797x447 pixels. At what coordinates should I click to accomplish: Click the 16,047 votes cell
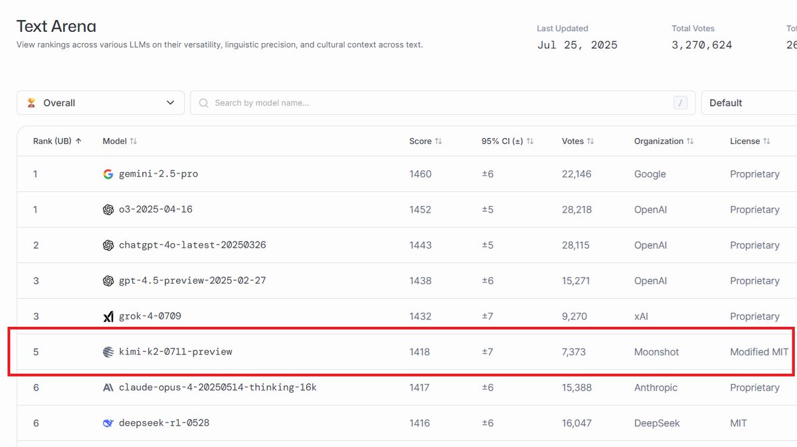pyautogui.click(x=576, y=423)
